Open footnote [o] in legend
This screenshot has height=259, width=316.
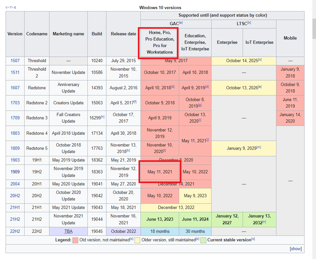[131, 239]
